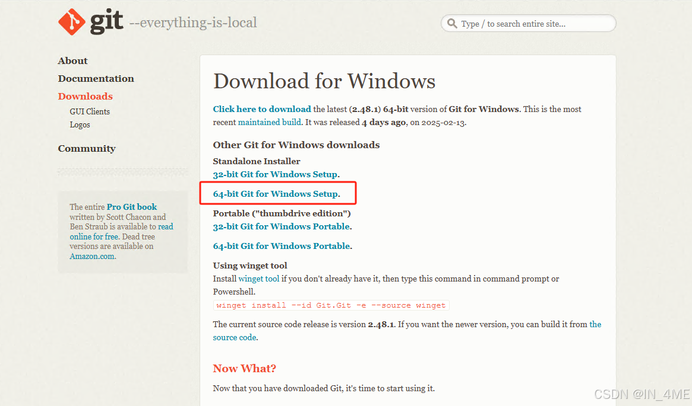Viewport: 692px width, 406px height.
Task: Open the 'Pro Git book' link
Action: tap(132, 206)
